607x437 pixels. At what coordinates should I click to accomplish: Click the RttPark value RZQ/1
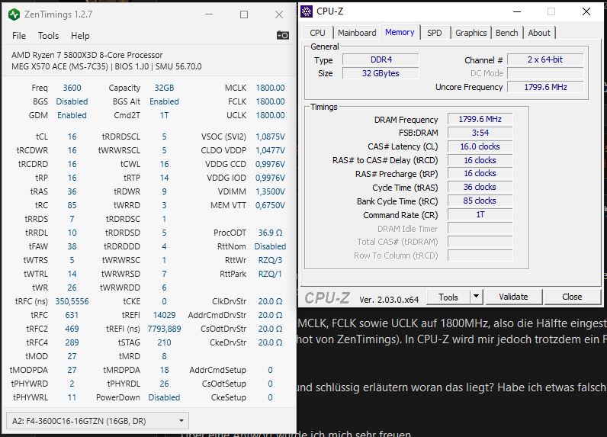click(270, 274)
